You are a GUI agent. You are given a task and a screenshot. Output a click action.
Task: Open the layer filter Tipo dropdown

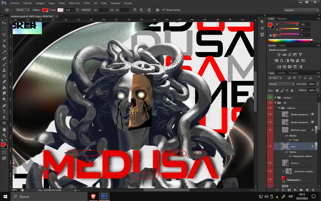(x=275, y=78)
